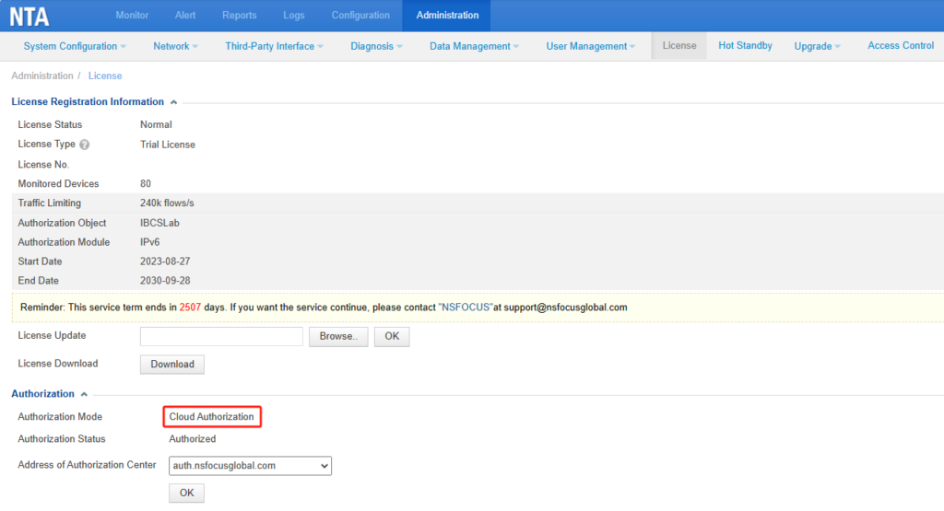
Task: Click the License Update file path field
Action: click(x=221, y=336)
